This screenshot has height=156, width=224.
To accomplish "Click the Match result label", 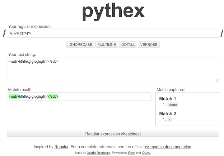I will pyautogui.click(x=20, y=90).
